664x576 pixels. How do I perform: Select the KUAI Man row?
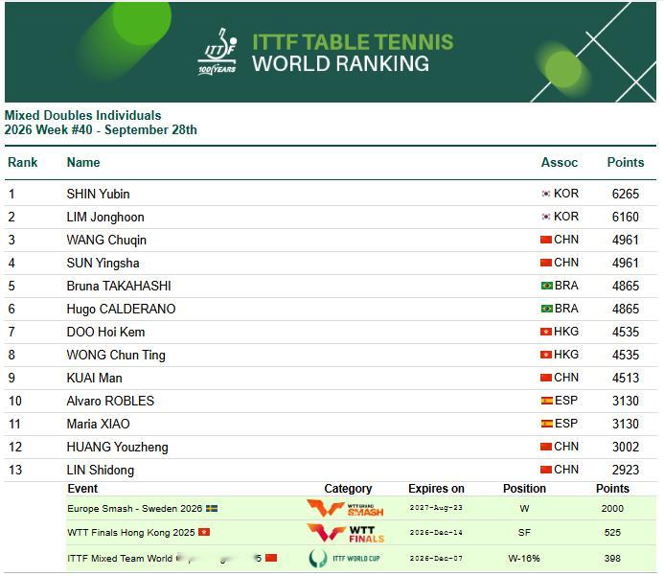[331, 378]
